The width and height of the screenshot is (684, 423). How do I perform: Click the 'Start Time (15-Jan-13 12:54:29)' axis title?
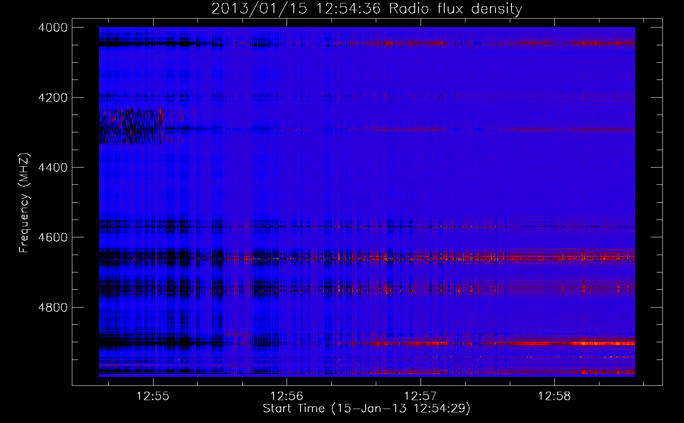(367, 409)
